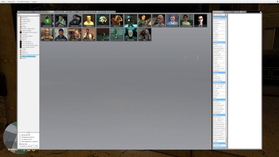Spawn the orange-haired creature NPC

pyautogui.click(x=117, y=20)
